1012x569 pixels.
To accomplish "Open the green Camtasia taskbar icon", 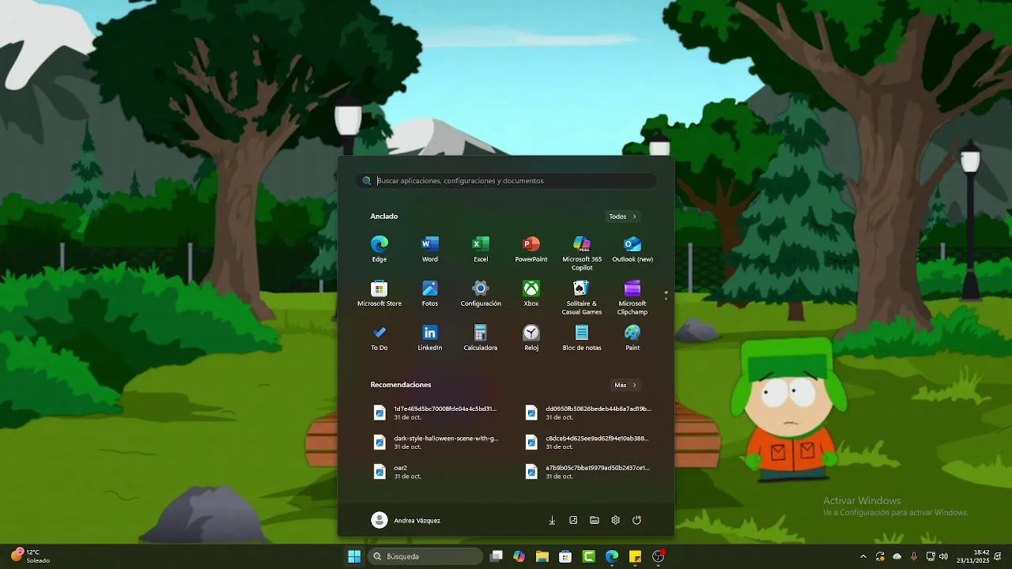I will coord(589,556).
